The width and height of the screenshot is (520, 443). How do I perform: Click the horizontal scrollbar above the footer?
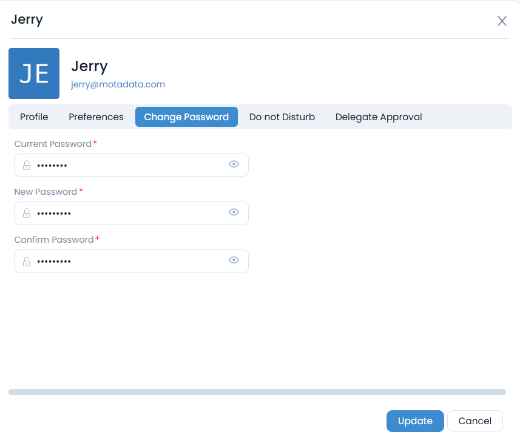pyautogui.click(x=257, y=392)
